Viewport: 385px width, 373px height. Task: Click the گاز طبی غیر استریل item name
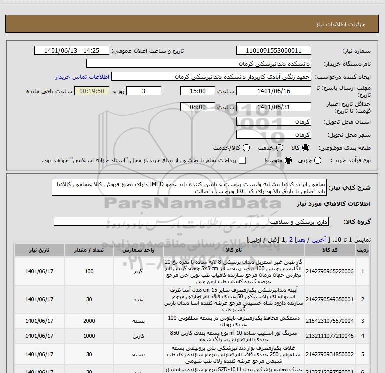pos(234,271)
